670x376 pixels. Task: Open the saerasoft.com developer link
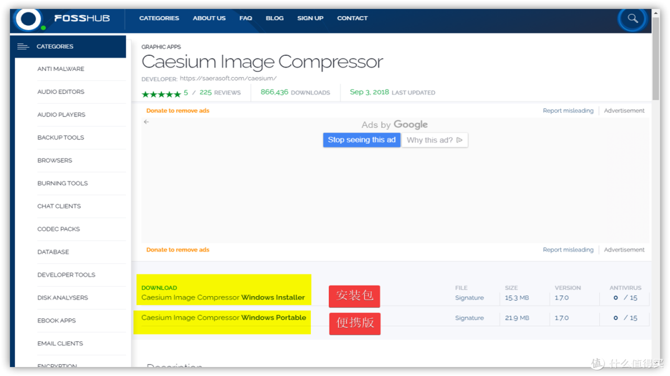(x=228, y=78)
